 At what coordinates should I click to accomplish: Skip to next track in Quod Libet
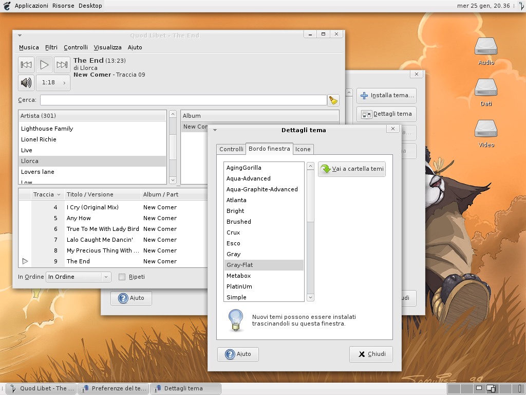pos(62,64)
